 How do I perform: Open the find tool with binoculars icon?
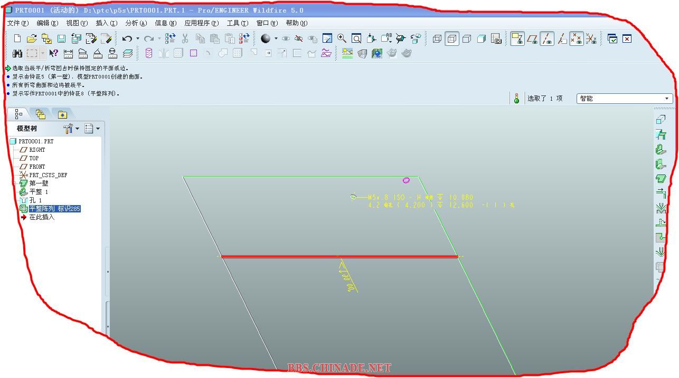coord(17,53)
